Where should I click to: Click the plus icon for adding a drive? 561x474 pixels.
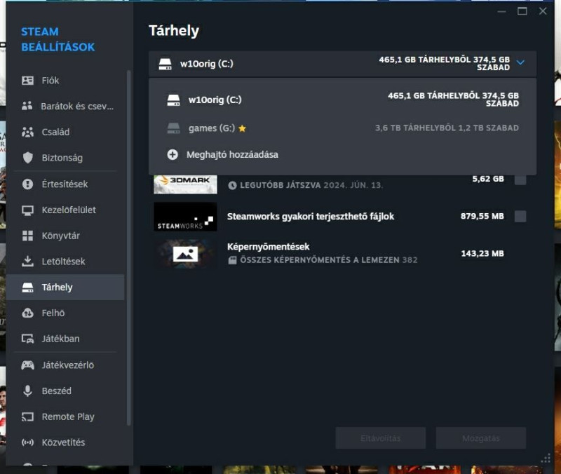click(173, 154)
